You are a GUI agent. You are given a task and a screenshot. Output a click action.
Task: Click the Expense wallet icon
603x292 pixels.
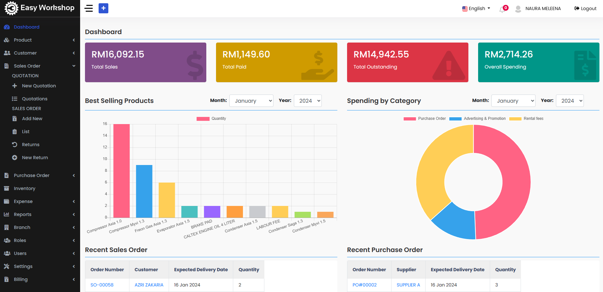pyautogui.click(x=6, y=201)
